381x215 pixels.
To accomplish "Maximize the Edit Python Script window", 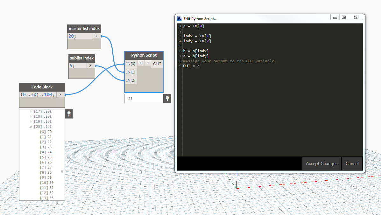I will 344,17.
